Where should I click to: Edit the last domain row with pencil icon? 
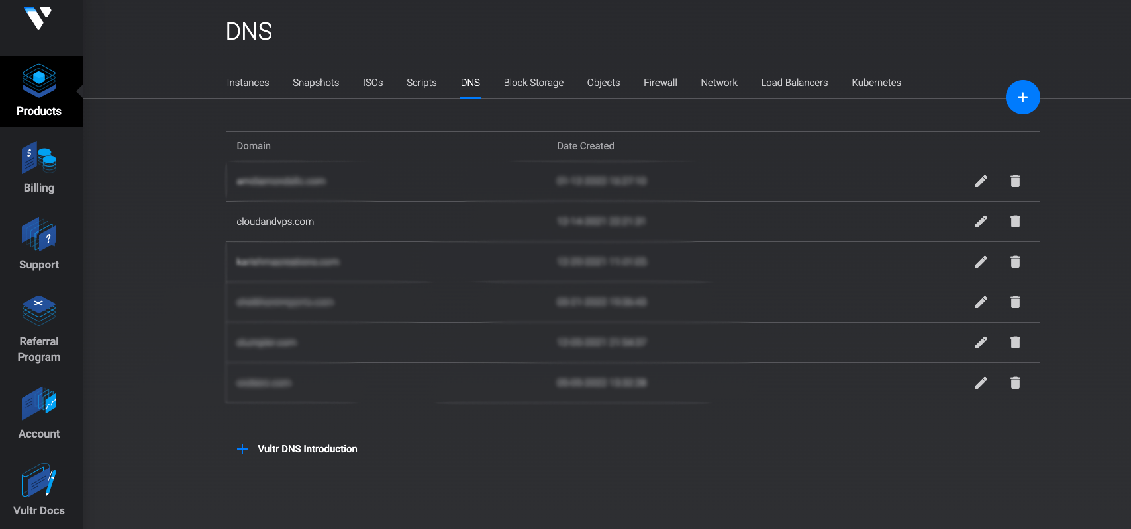981,383
